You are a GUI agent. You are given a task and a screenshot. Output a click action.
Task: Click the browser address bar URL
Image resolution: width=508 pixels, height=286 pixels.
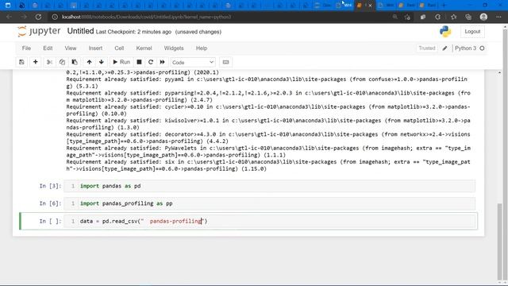(146, 17)
